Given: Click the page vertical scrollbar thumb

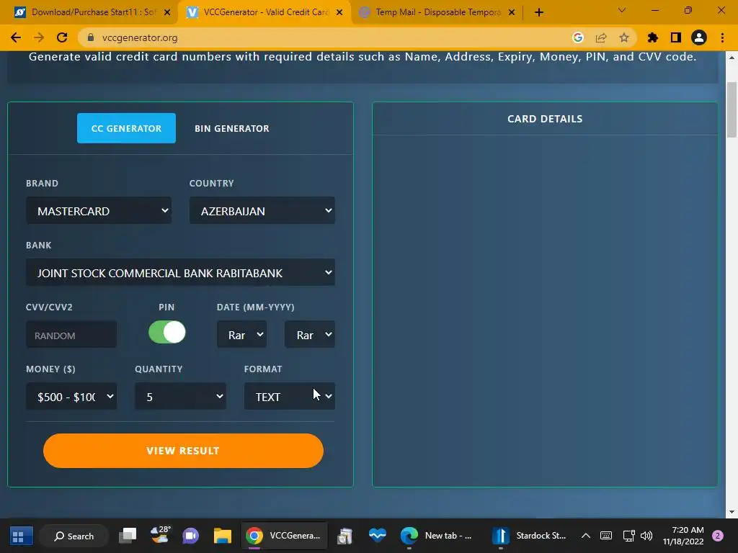Looking at the screenshot, I should tap(732, 110).
